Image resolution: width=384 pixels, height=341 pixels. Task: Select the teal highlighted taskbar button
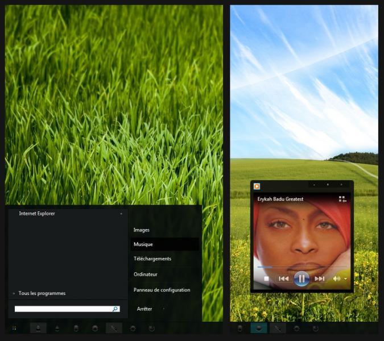pyautogui.click(x=259, y=328)
